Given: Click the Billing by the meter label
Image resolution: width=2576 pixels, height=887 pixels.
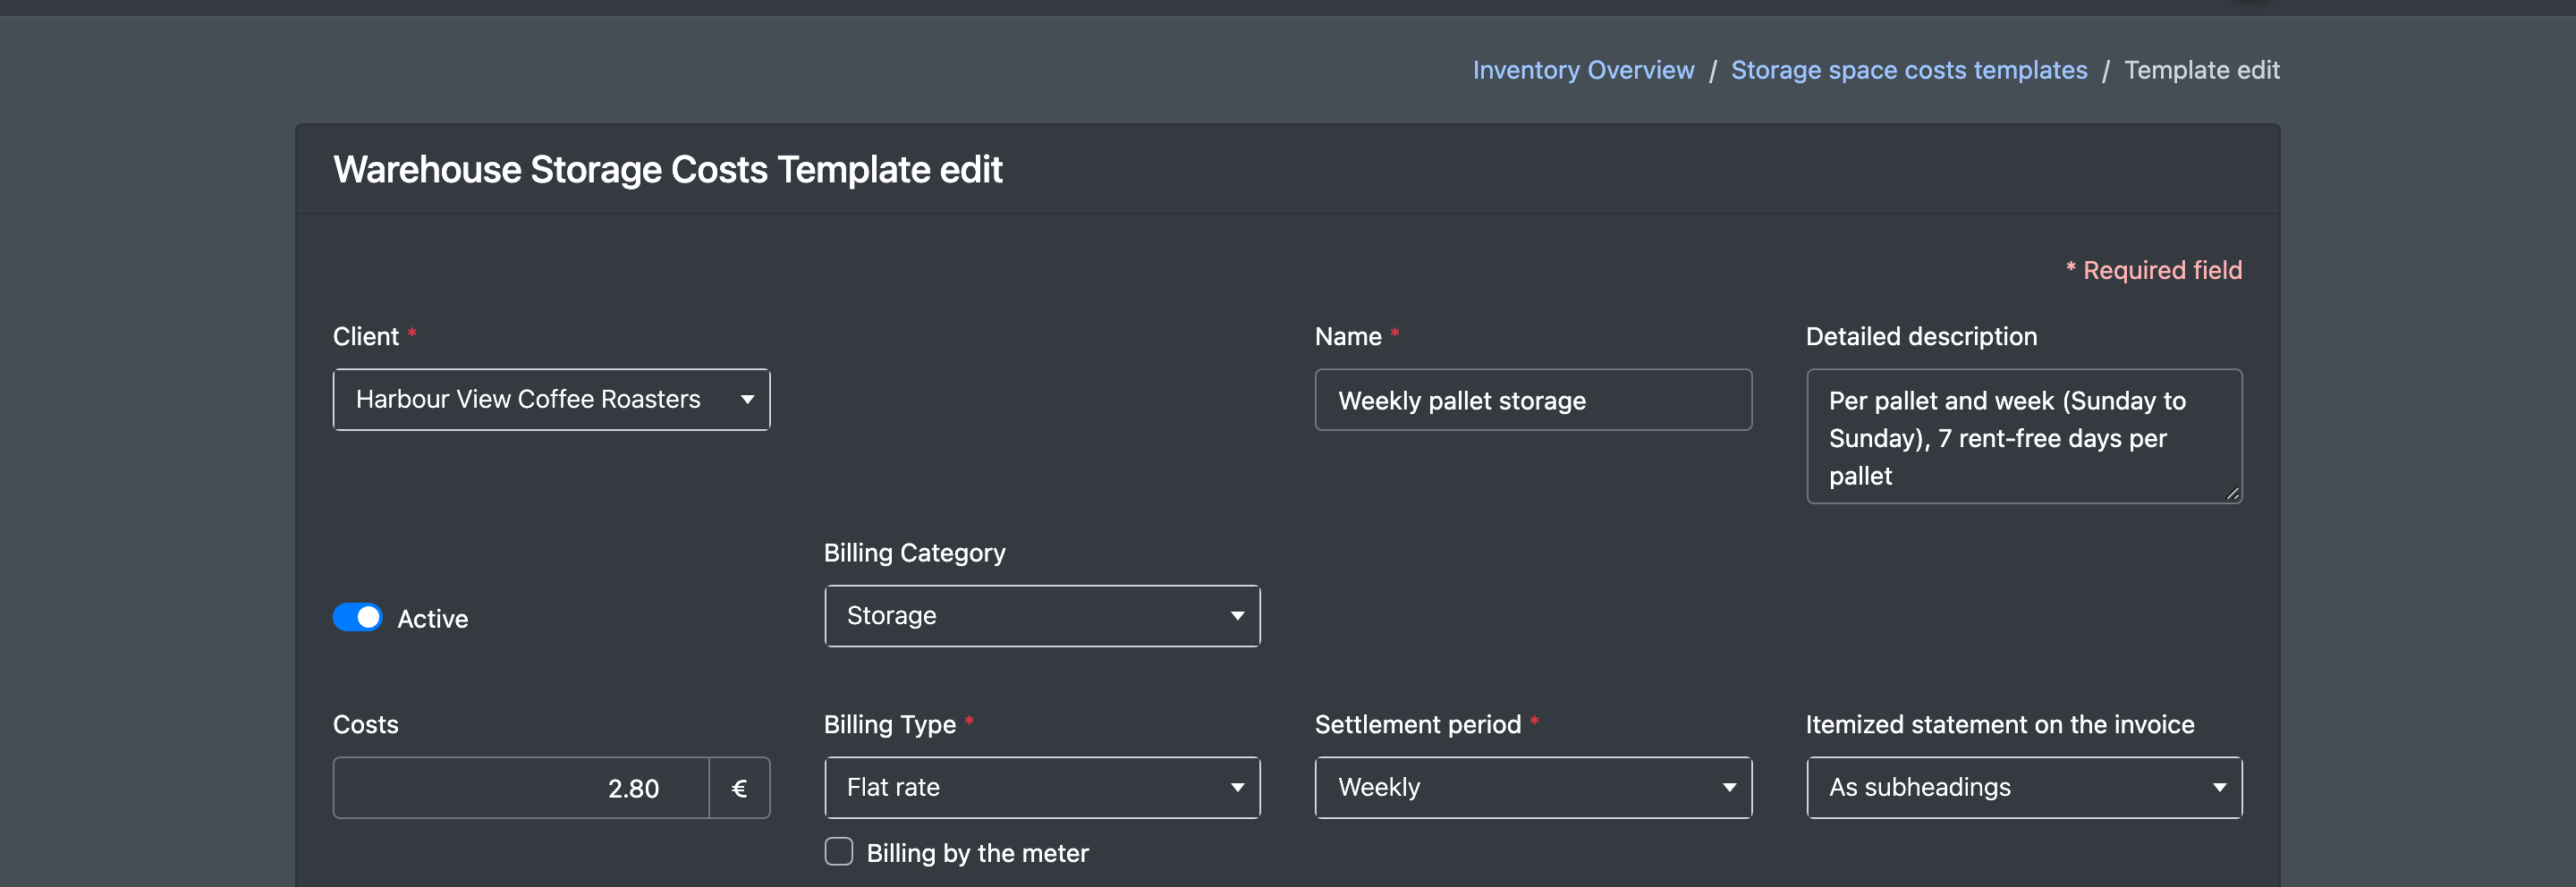Looking at the screenshot, I should point(976,853).
